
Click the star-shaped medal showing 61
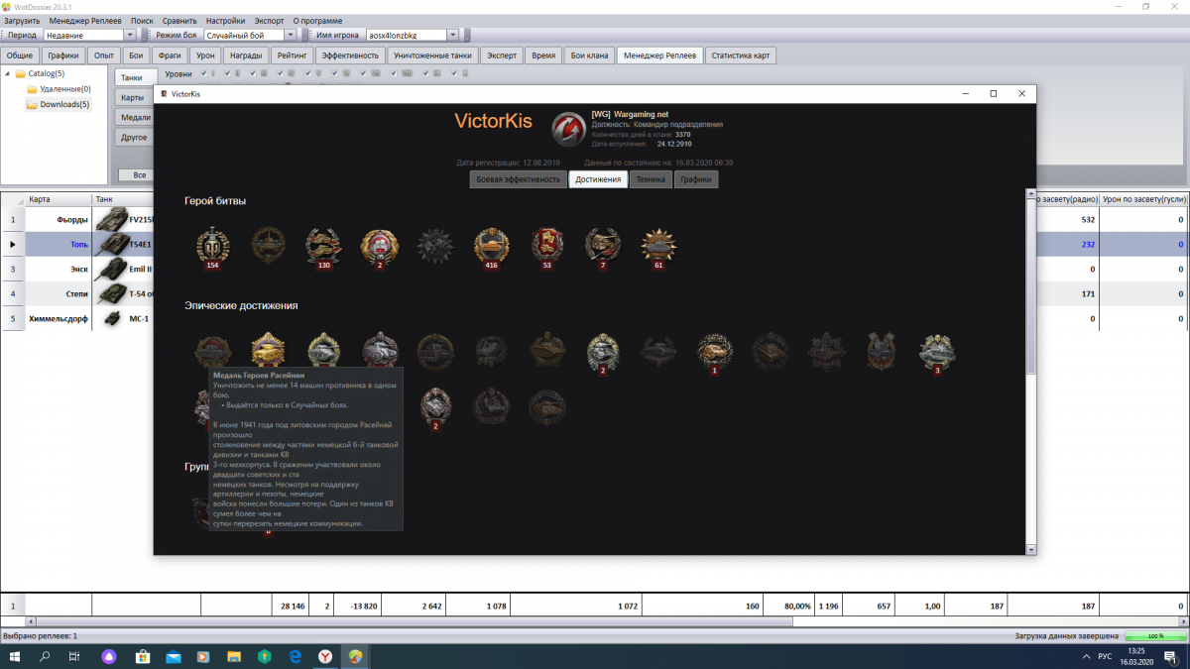(x=658, y=246)
